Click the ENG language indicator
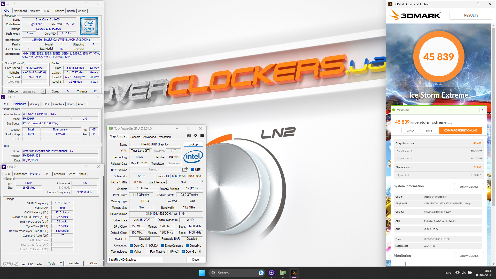The height and width of the screenshot is (279, 496). pyautogui.click(x=447, y=273)
